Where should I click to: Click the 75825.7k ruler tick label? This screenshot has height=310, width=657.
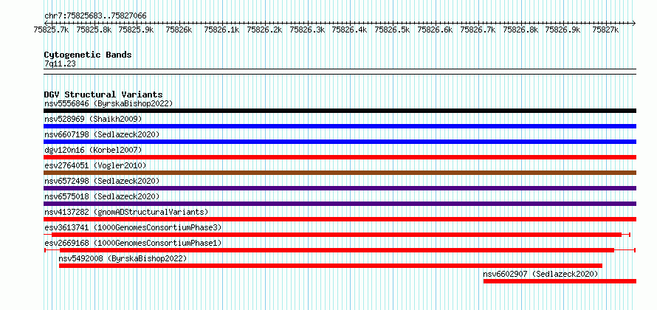[51, 30]
